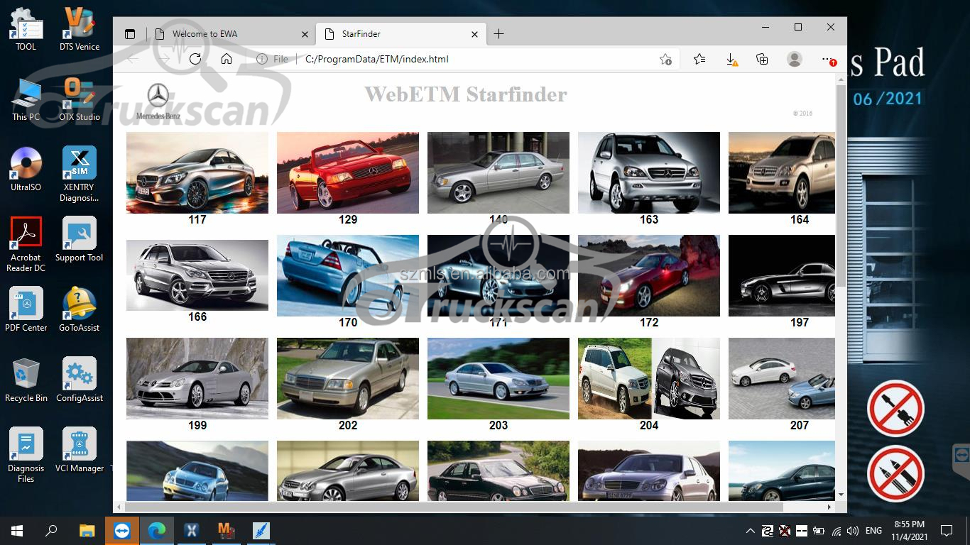Open the model 170 roadster thumbnail
Screen dimensions: 970x545
348,275
